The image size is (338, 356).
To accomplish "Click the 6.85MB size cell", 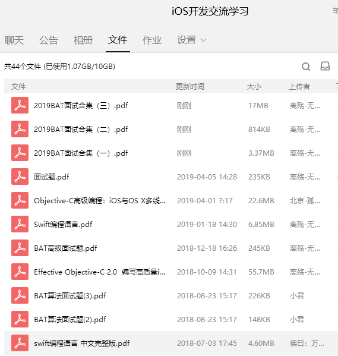I will [x=261, y=225].
